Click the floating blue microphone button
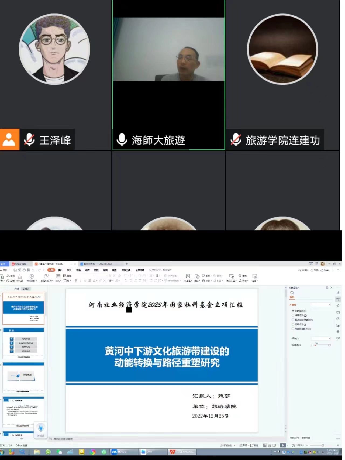345x460 pixels. [41, 428]
